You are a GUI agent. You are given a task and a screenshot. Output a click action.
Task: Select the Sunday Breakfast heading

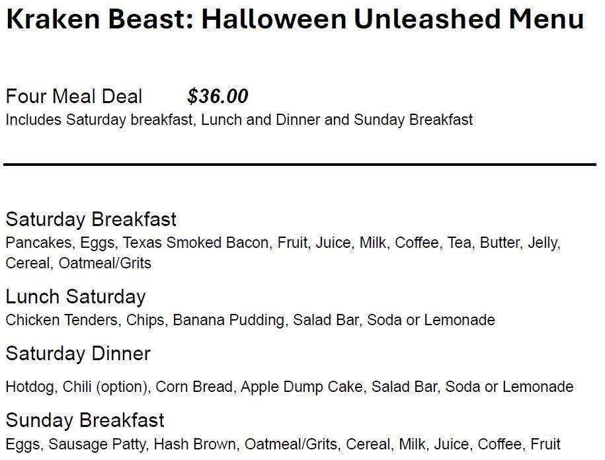(x=85, y=420)
